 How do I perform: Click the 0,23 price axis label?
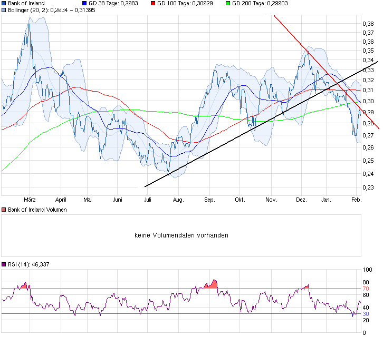[368, 187]
